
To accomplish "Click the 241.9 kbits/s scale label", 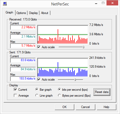I will coord(97,58).
